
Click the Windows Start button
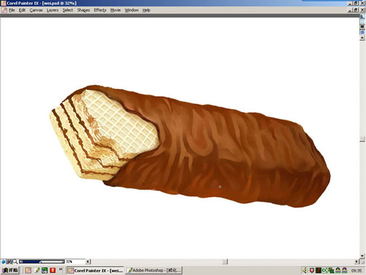10,270
